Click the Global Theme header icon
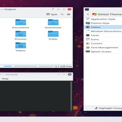 94,14
